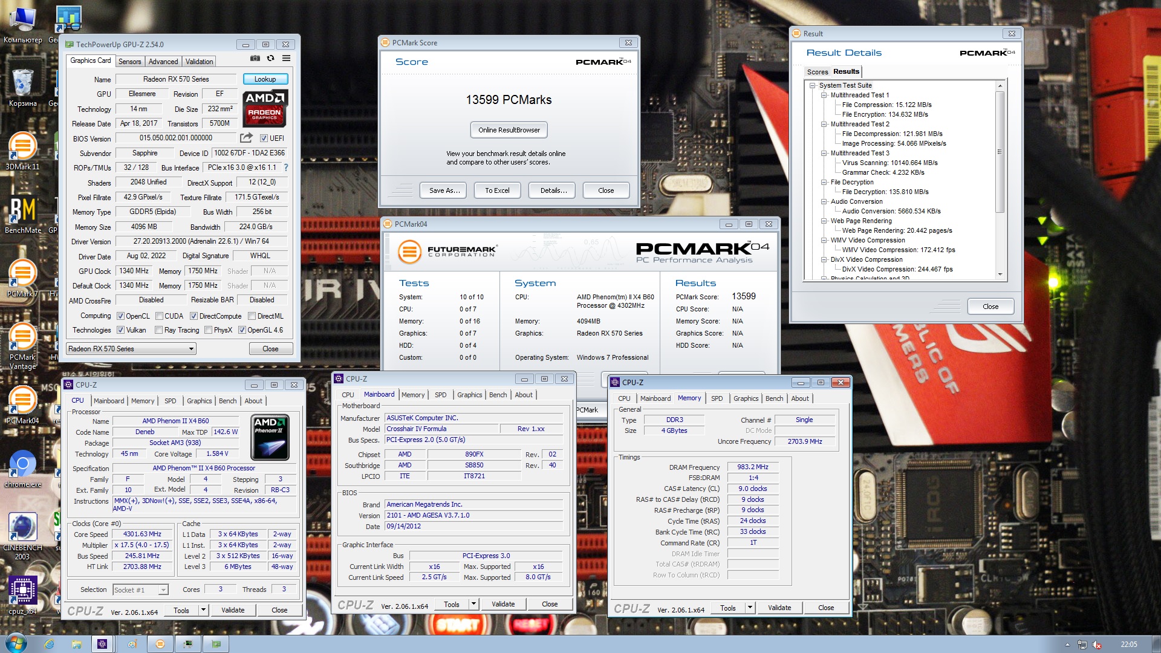Click the Result list scroll-down arrow
The height and width of the screenshot is (653, 1161).
(x=1000, y=275)
